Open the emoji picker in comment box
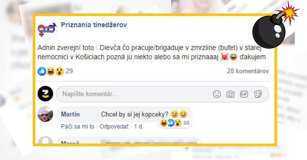The width and height of the screenshot is (307, 160). (216, 94)
